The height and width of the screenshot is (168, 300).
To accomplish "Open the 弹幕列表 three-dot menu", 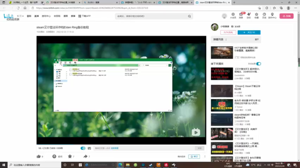I will point(226,40).
